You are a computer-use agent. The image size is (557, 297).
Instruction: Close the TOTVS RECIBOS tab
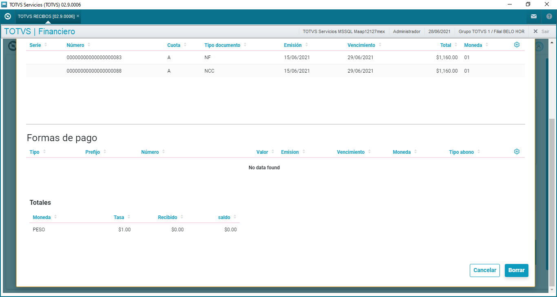pyautogui.click(x=78, y=16)
